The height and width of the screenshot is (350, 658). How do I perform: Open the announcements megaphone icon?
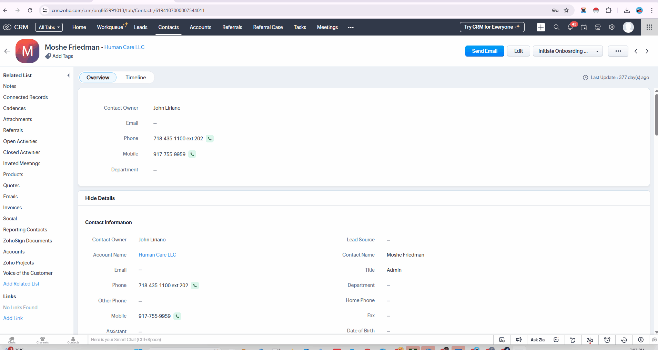click(519, 340)
